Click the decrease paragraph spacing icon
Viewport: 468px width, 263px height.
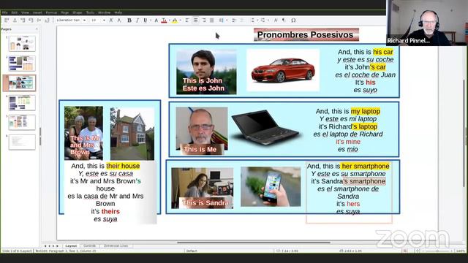pyautogui.click(x=242, y=20)
